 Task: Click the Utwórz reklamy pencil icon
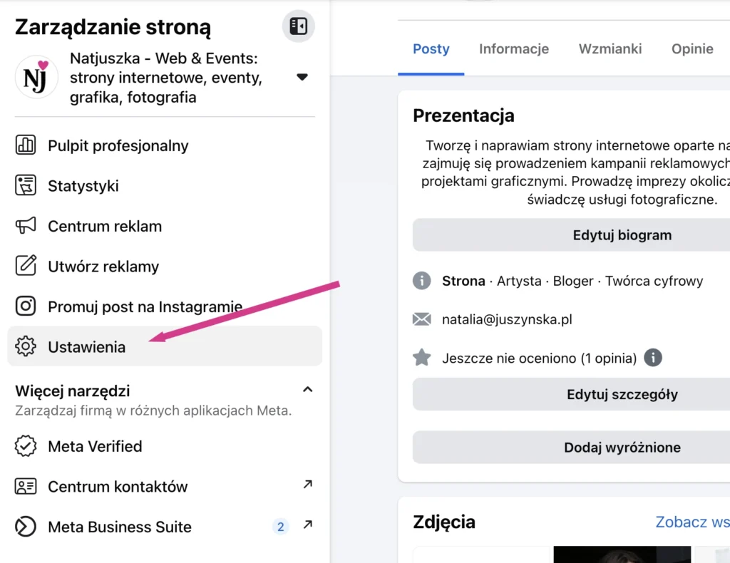pos(26,267)
